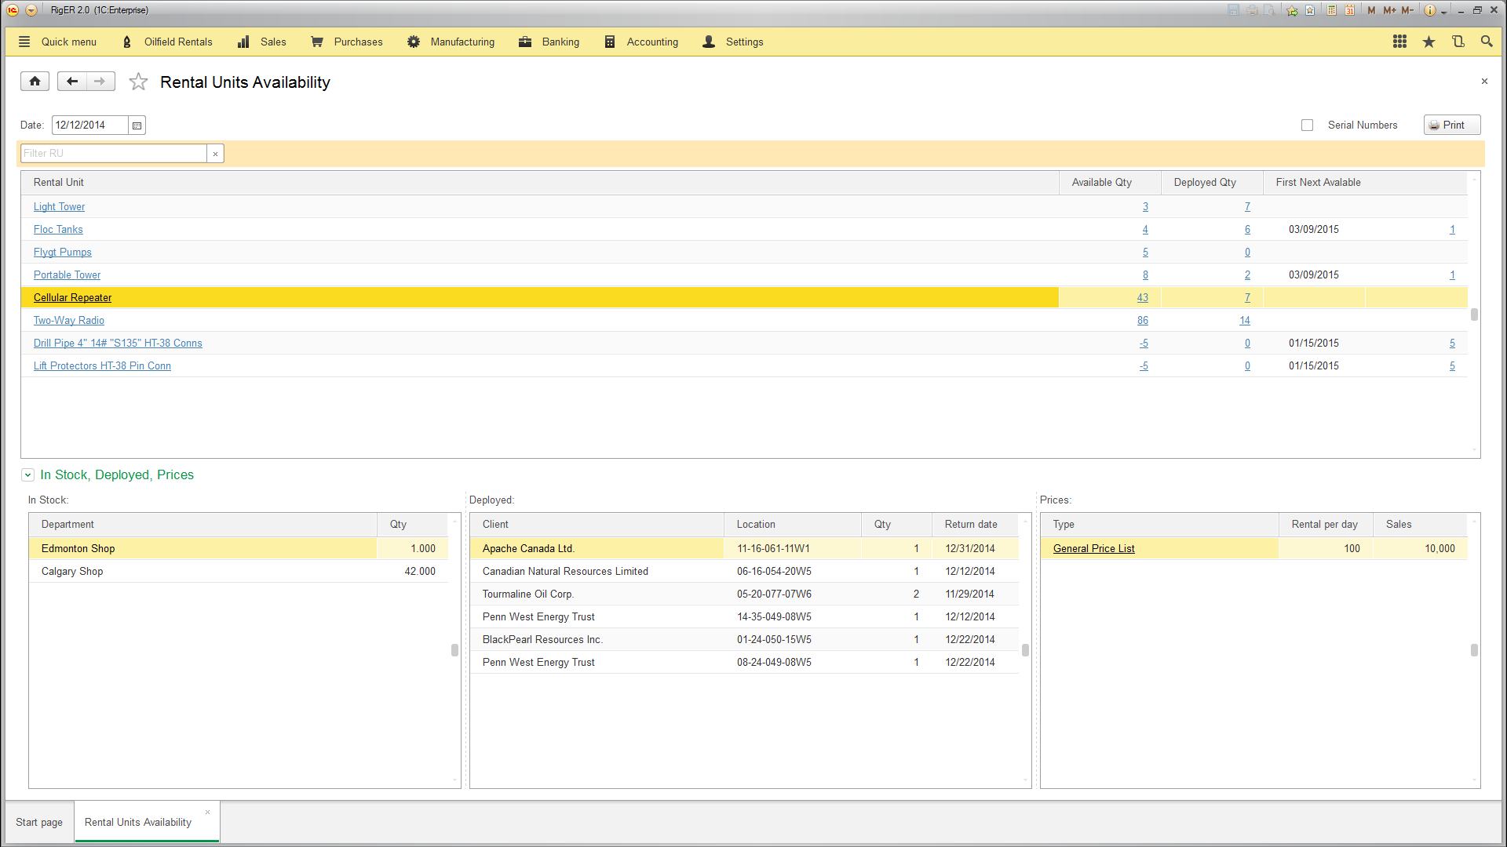Open the application main menu dropdown in title bar

[31, 10]
